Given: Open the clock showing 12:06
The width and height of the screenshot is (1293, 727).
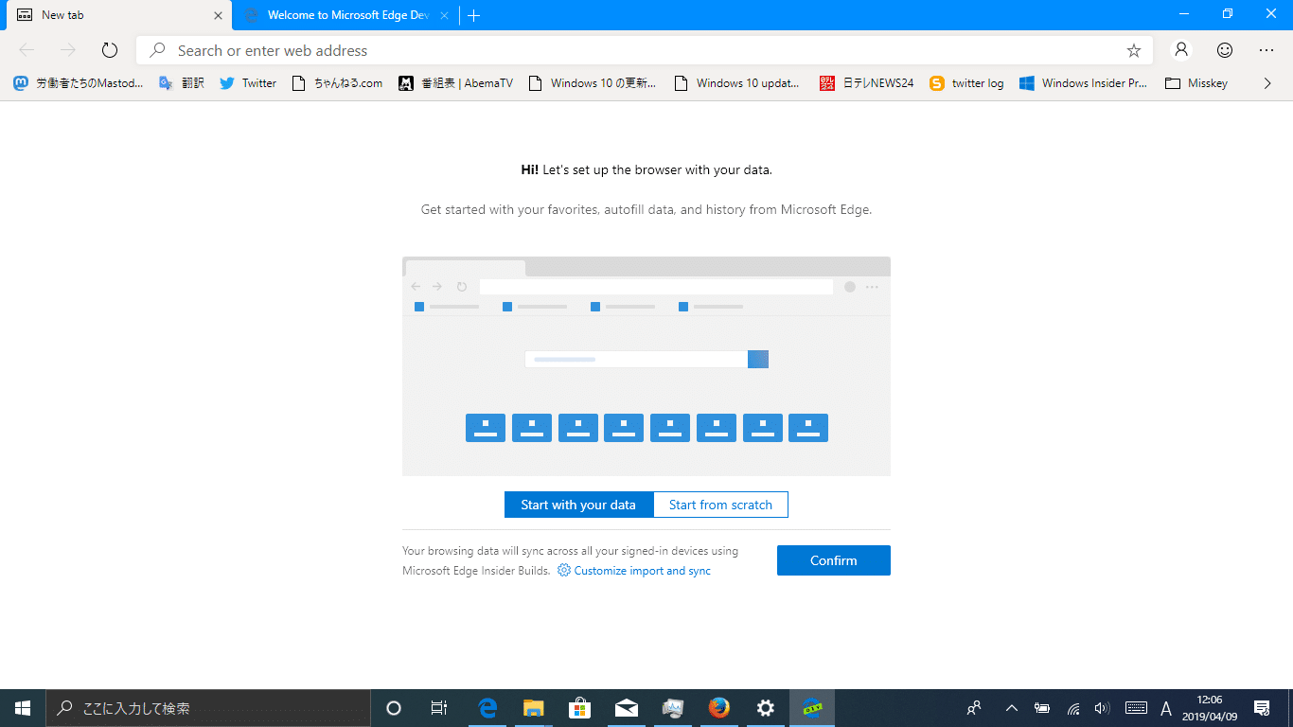Looking at the screenshot, I should (1210, 708).
